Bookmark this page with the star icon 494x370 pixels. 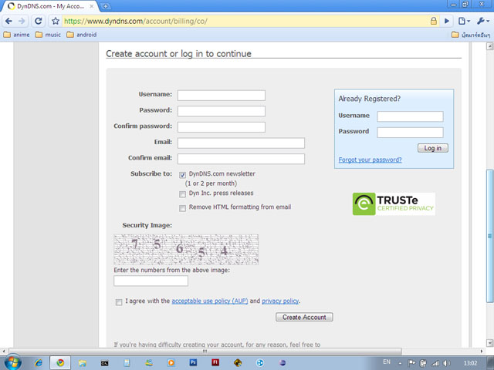[x=56, y=21]
